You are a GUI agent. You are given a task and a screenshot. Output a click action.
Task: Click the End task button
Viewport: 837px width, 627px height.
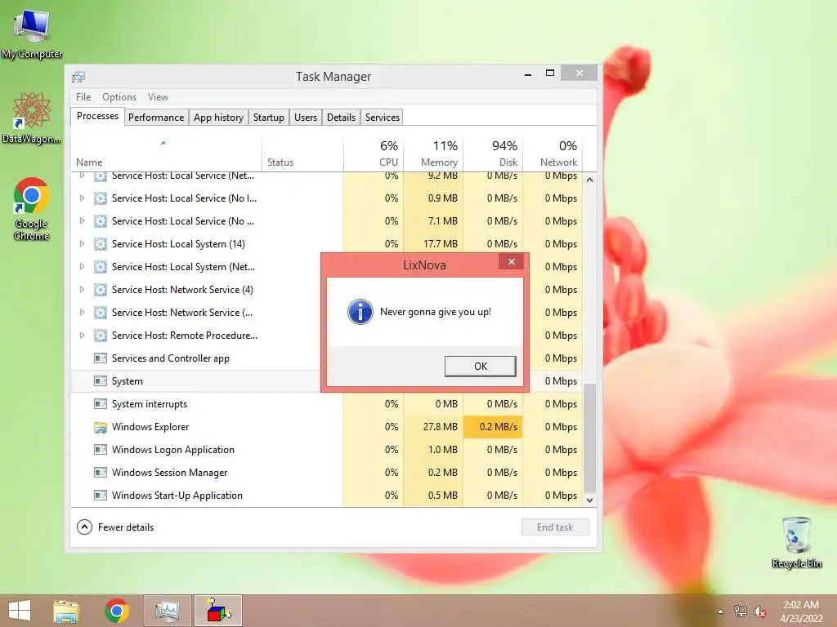555,527
